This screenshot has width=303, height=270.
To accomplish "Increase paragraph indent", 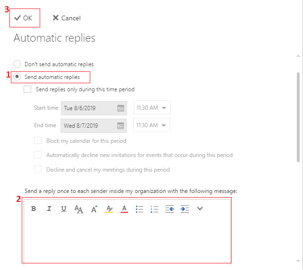I will point(185,209).
